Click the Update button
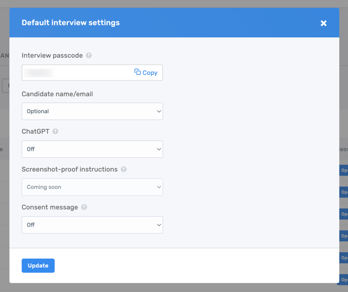 [x=38, y=266]
